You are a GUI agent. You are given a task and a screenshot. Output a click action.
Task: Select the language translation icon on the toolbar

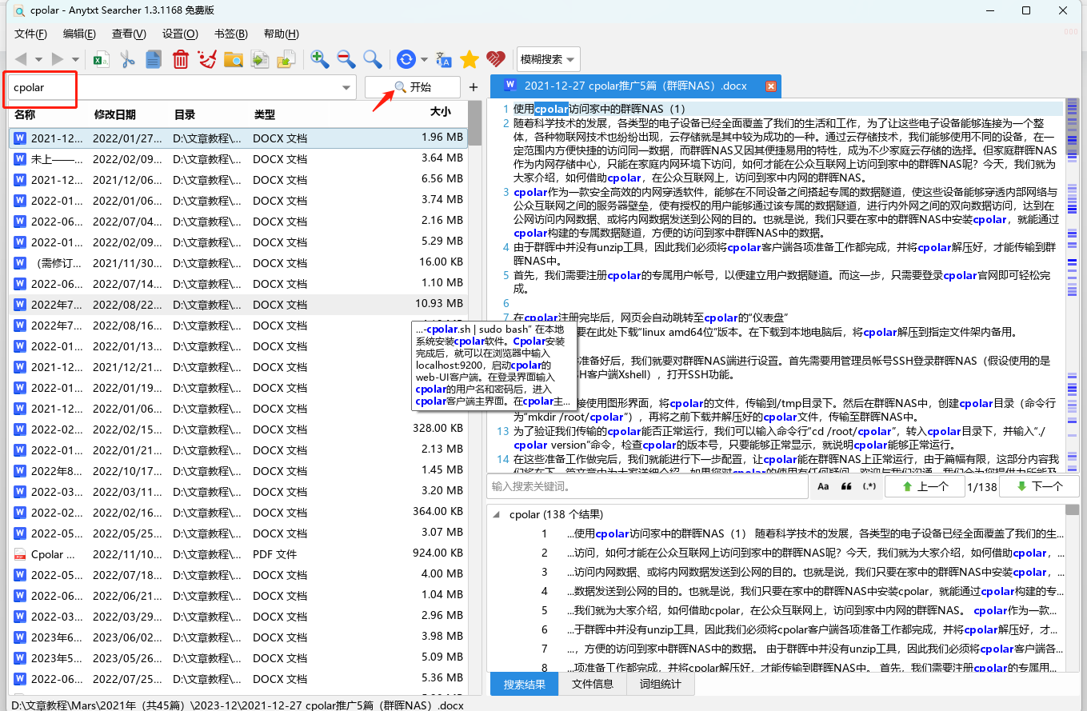tap(443, 58)
